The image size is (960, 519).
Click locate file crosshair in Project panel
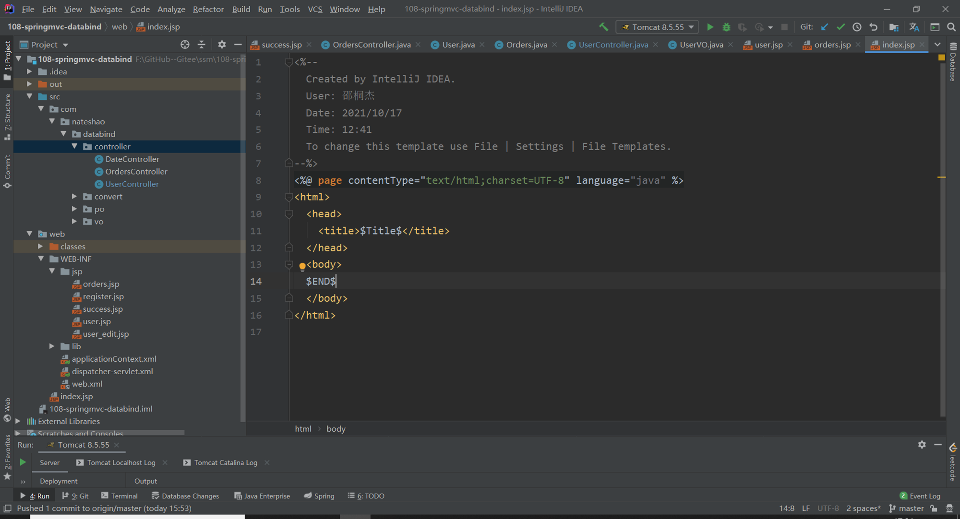pyautogui.click(x=185, y=45)
